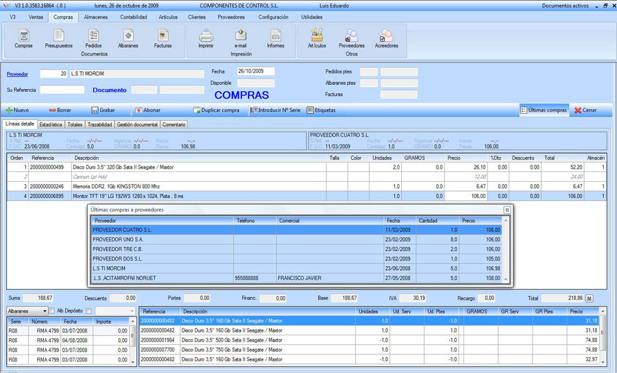617x373 pixels.
Task: Click Documentos activos in title bar
Action: (565, 5)
